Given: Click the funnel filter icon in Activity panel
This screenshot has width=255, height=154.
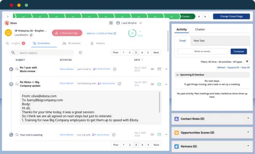Looking at the screenshot, I should coord(247,62).
